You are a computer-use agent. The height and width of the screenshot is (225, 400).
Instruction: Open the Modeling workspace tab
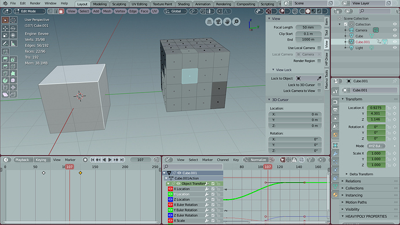[100, 4]
